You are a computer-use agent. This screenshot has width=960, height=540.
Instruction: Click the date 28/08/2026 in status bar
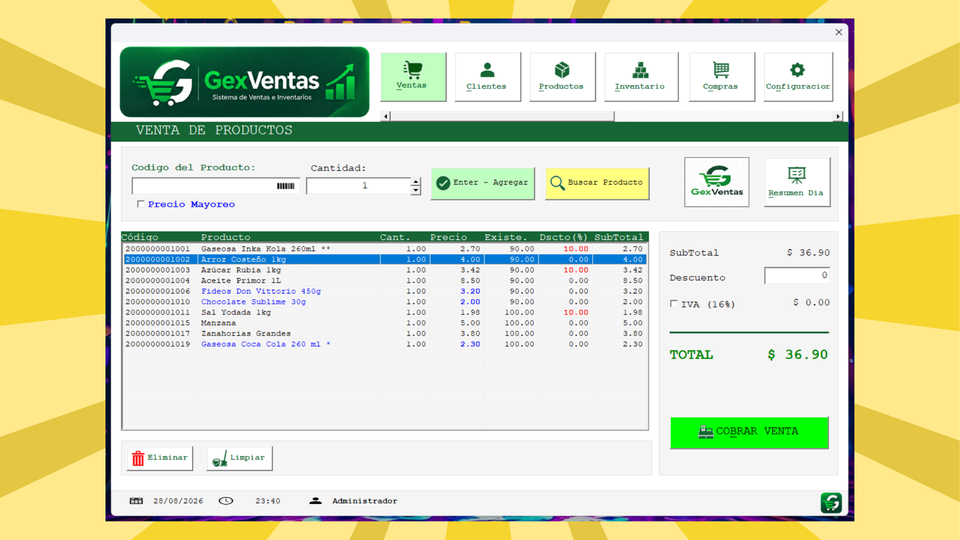point(178,501)
